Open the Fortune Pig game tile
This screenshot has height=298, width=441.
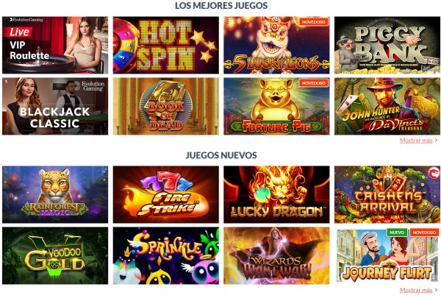coord(276,107)
